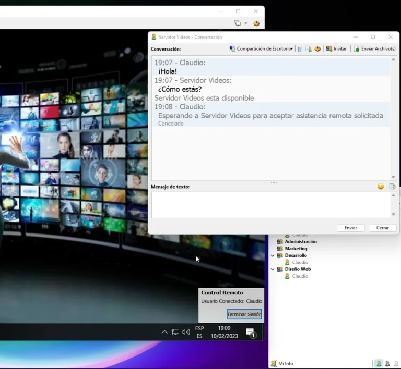Select the Marketing group

pos(296,249)
